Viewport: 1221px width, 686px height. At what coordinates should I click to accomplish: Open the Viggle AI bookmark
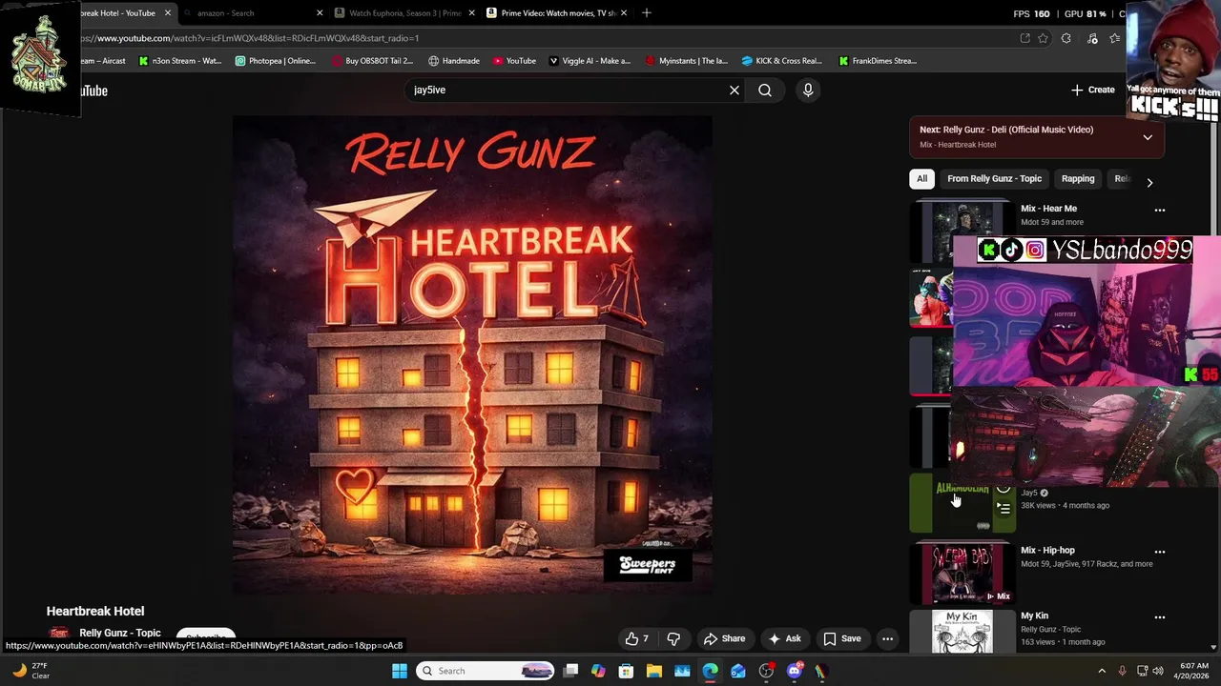pyautogui.click(x=589, y=61)
